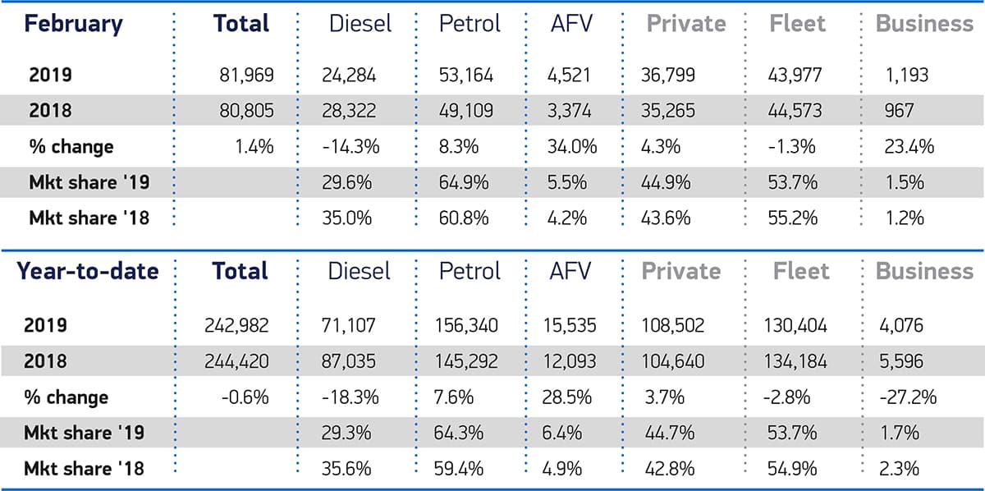Click the 64.9% petrol market share cell
Screen dimensions: 985x491
[465, 181]
